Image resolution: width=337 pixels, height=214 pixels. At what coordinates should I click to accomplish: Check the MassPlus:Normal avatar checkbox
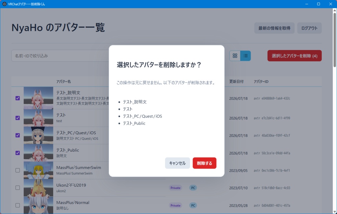[18, 205]
